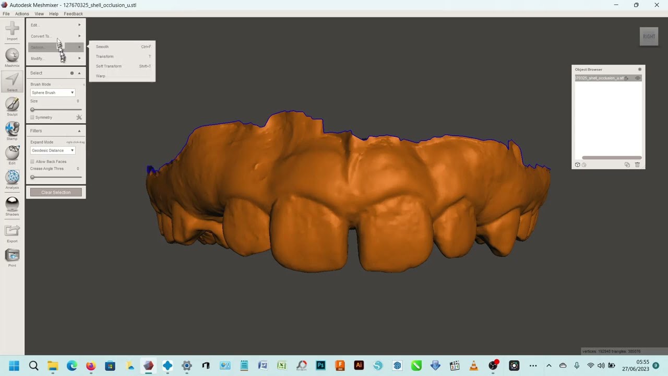
Task: Click Object Browser horizontal scrollbar
Action: pyautogui.click(x=612, y=158)
